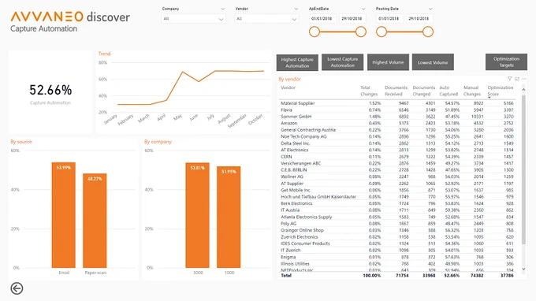Screen dimensions: 536x301
Task: Sort by the Manual Changes column header
Action: coord(472,91)
